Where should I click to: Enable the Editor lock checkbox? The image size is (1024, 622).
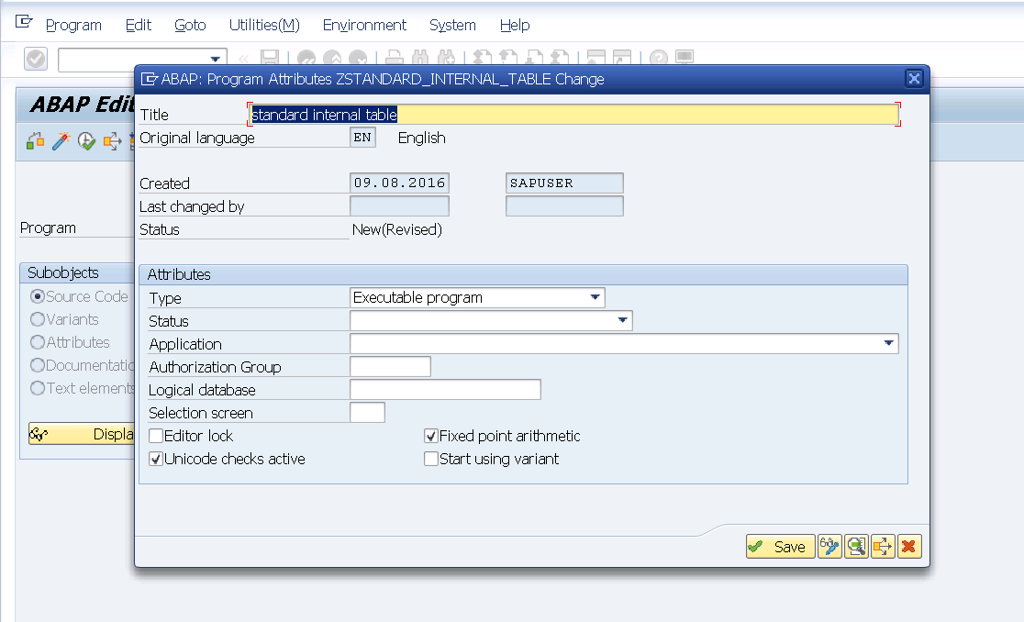tap(156, 436)
